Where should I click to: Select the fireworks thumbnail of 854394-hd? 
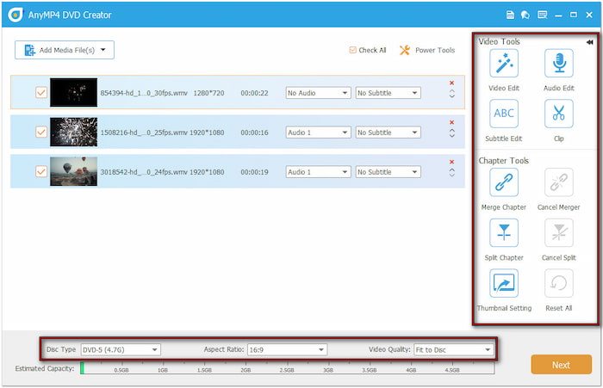(73, 93)
